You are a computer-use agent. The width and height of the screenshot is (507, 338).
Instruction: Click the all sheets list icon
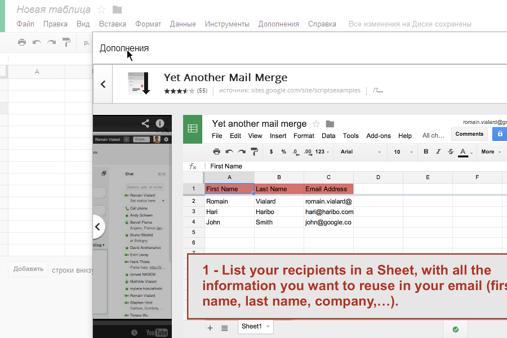[x=224, y=328]
